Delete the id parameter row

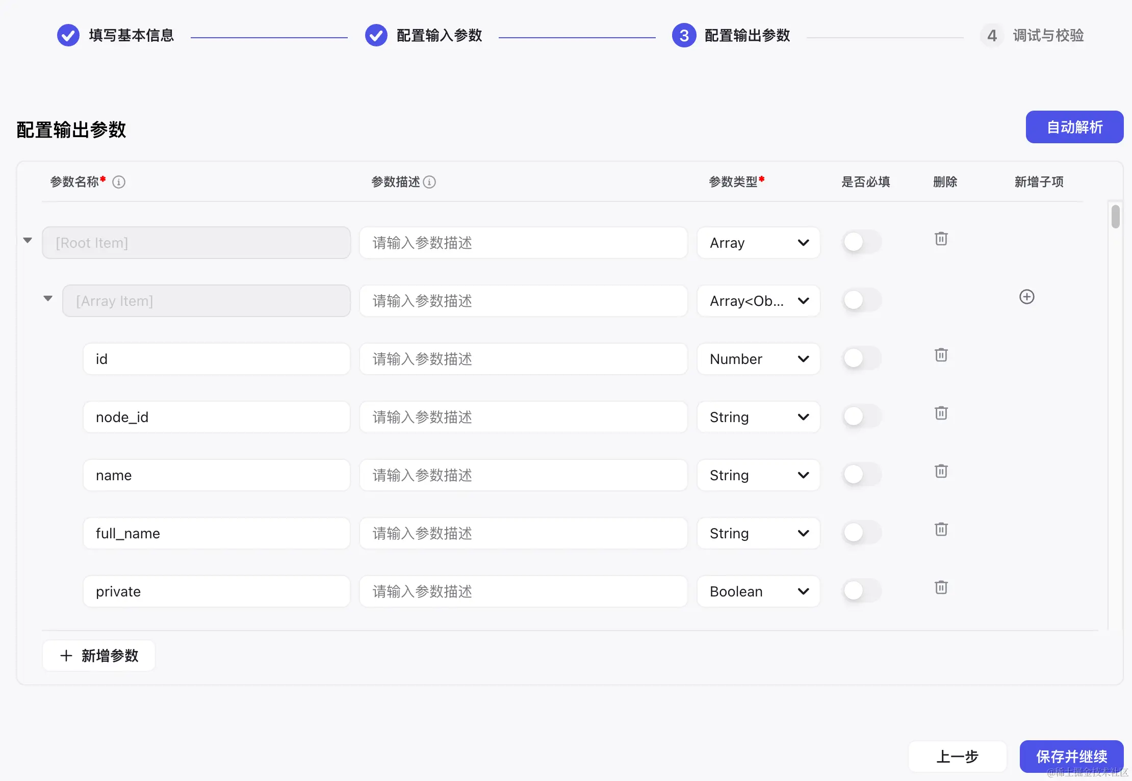(x=941, y=355)
